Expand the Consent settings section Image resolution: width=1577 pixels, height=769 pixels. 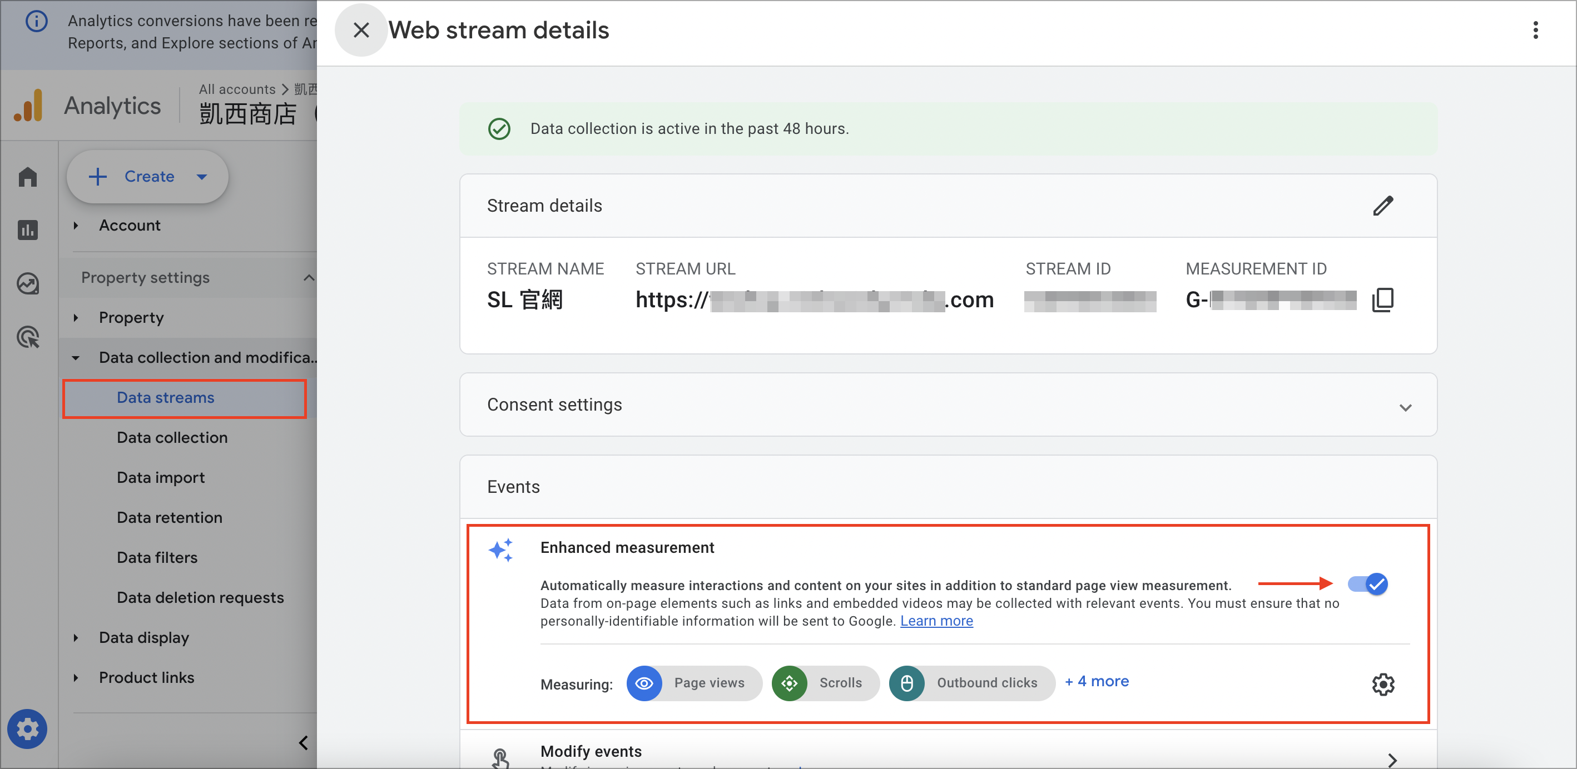pyautogui.click(x=948, y=405)
